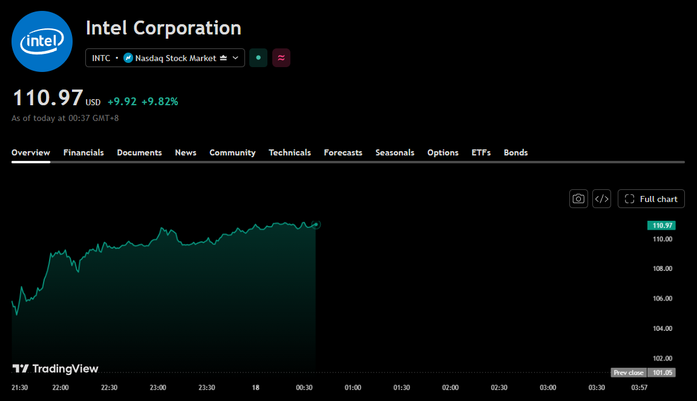Click the USD currency label

[93, 103]
